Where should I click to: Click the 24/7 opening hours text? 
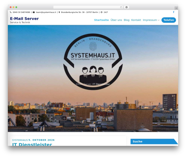click(106, 12)
